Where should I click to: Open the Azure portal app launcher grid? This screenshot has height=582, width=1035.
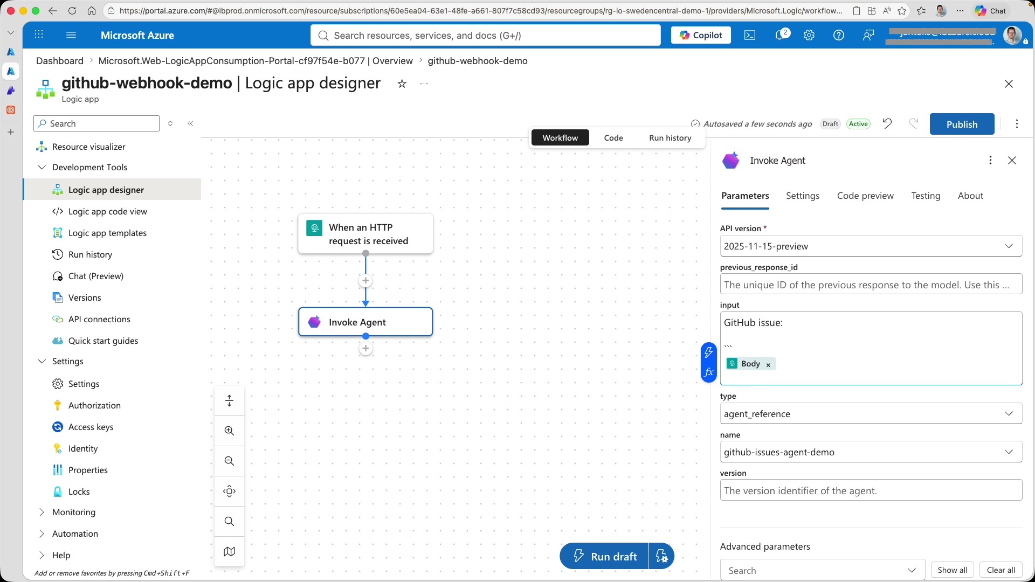pyautogui.click(x=39, y=35)
